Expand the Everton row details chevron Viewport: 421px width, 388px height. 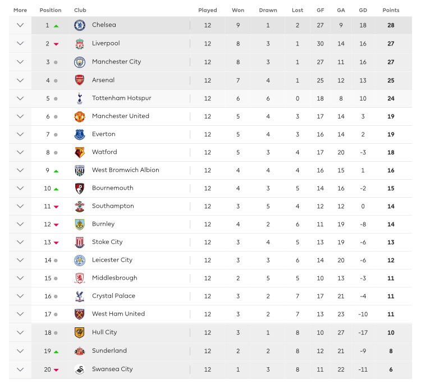(20, 134)
